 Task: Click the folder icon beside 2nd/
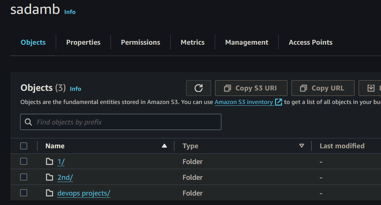point(49,177)
